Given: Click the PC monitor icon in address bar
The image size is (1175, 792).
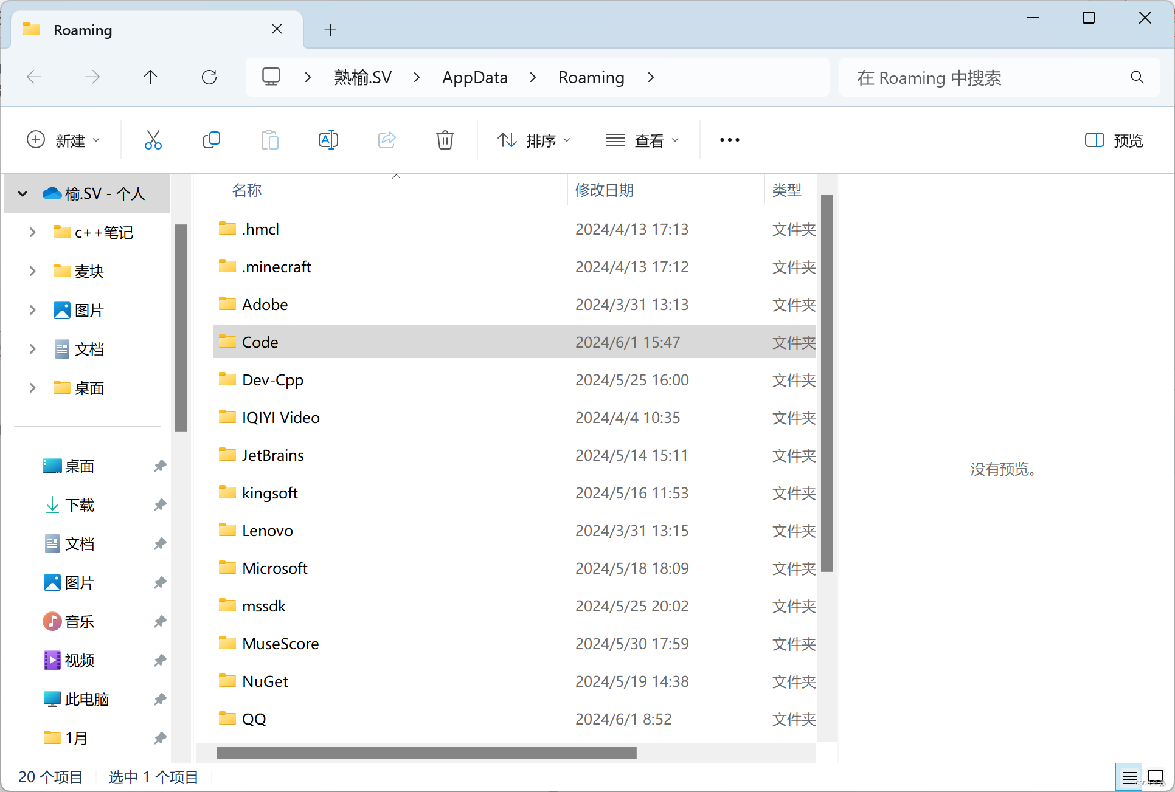Looking at the screenshot, I should [271, 77].
